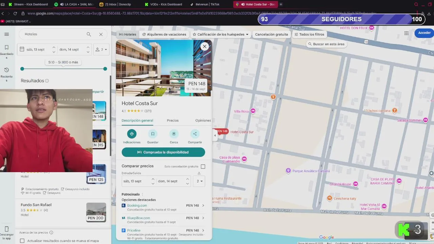Click 13 buhos camana marker
Screen dimensions: 434x244
pyautogui.click(x=394, y=110)
